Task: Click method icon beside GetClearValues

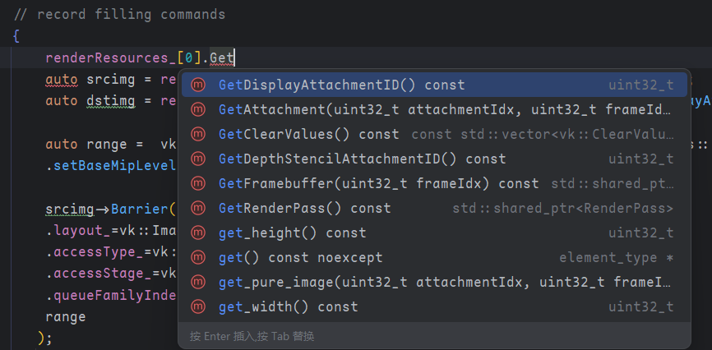Action: pos(198,134)
